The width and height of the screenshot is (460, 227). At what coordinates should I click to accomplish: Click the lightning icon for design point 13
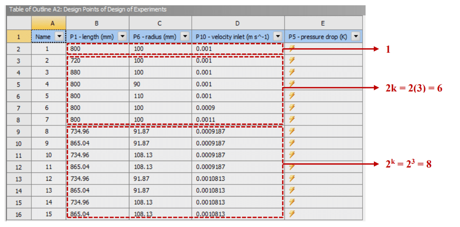point(291,190)
